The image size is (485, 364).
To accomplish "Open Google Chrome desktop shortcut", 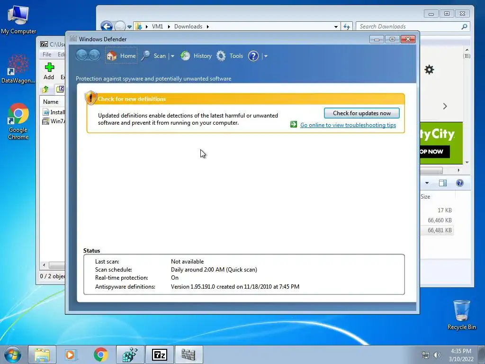I will point(18,121).
